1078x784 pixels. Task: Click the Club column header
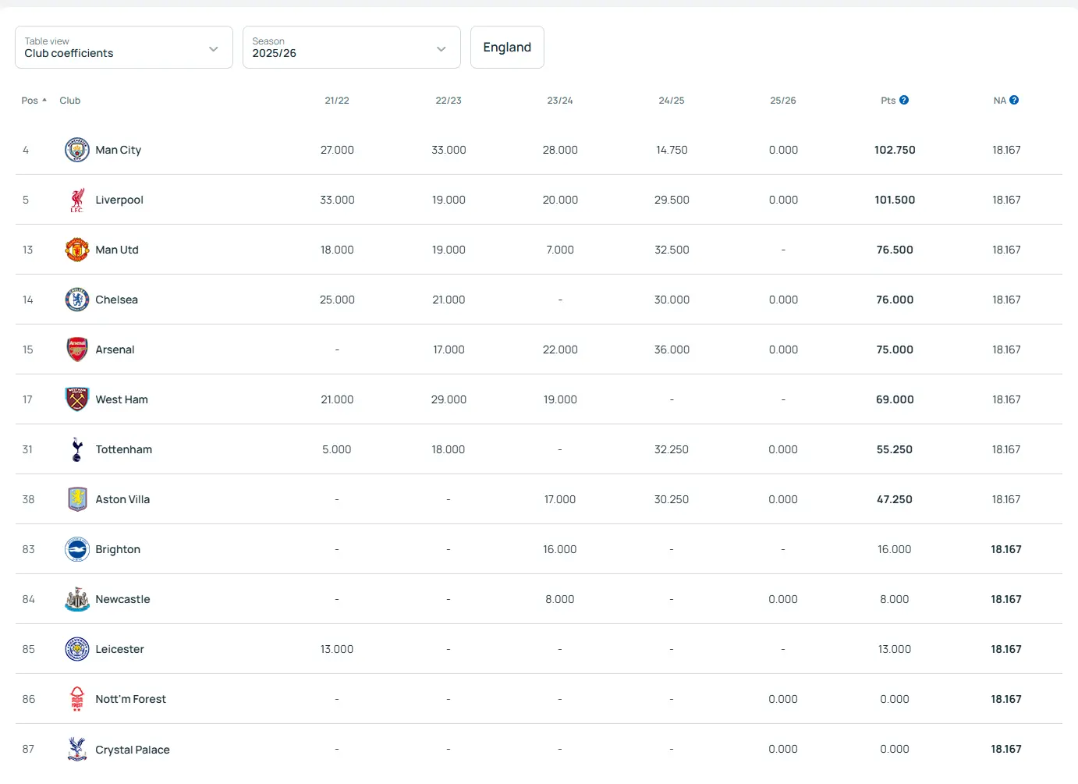point(70,101)
